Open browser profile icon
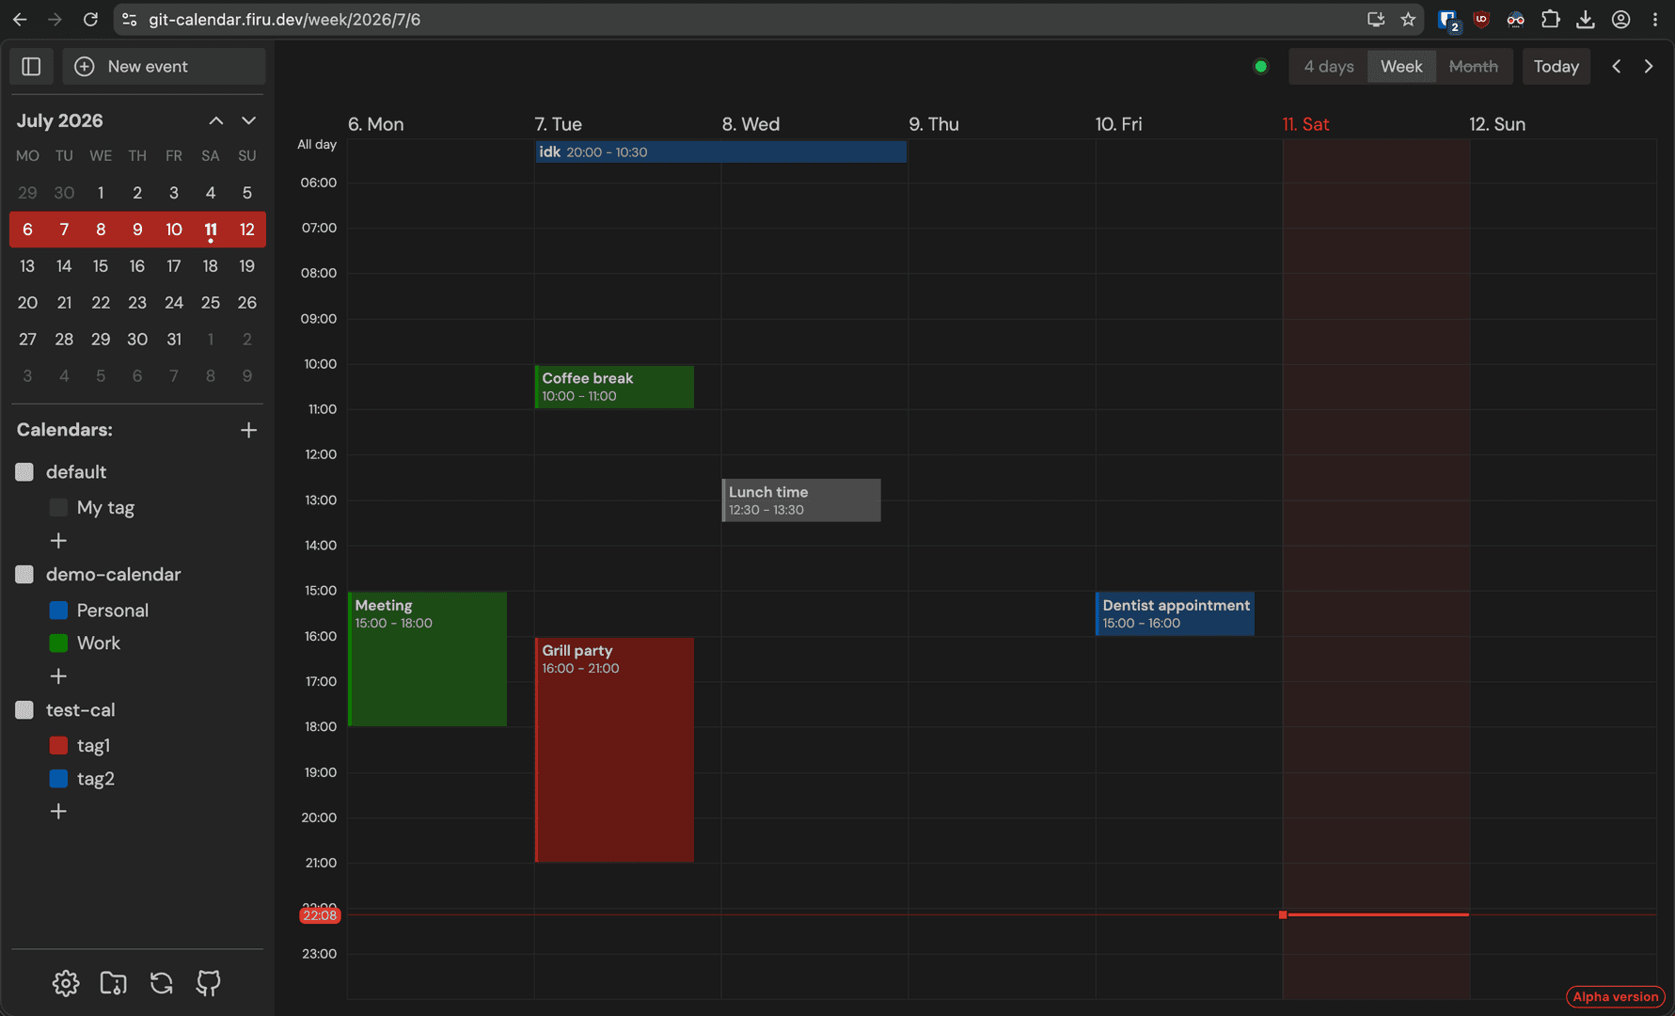1675x1016 pixels. pos(1620,19)
